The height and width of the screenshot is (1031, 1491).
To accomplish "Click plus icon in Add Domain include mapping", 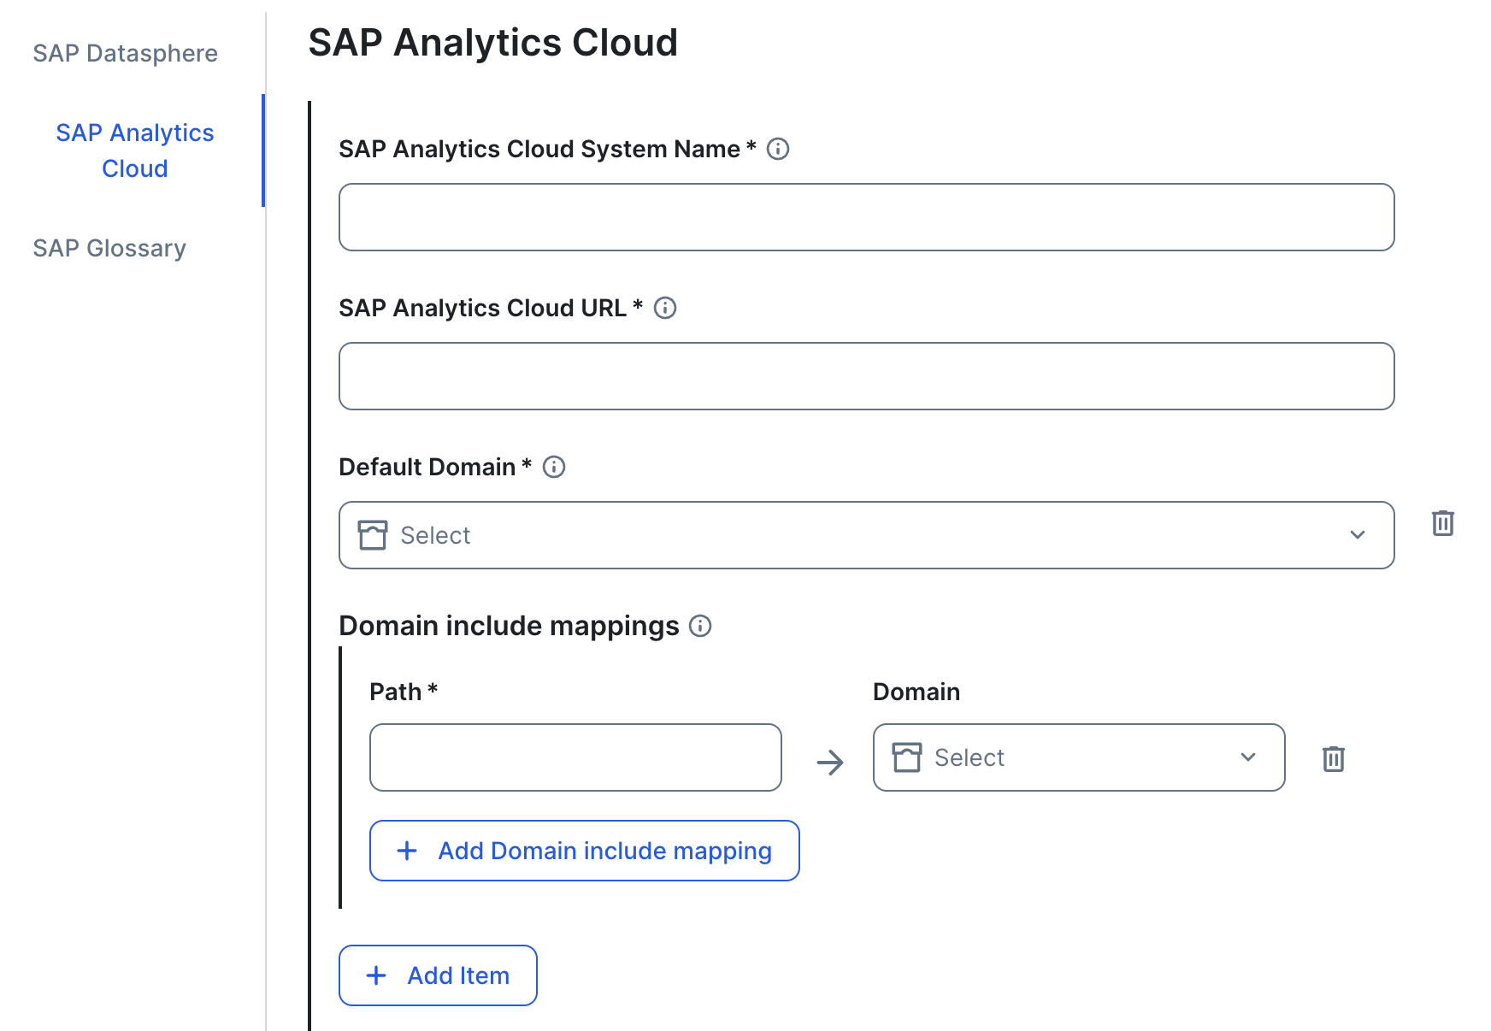I will (407, 851).
